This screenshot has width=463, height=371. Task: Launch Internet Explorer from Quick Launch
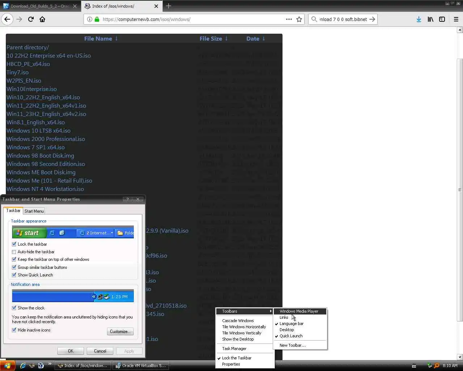(23, 366)
